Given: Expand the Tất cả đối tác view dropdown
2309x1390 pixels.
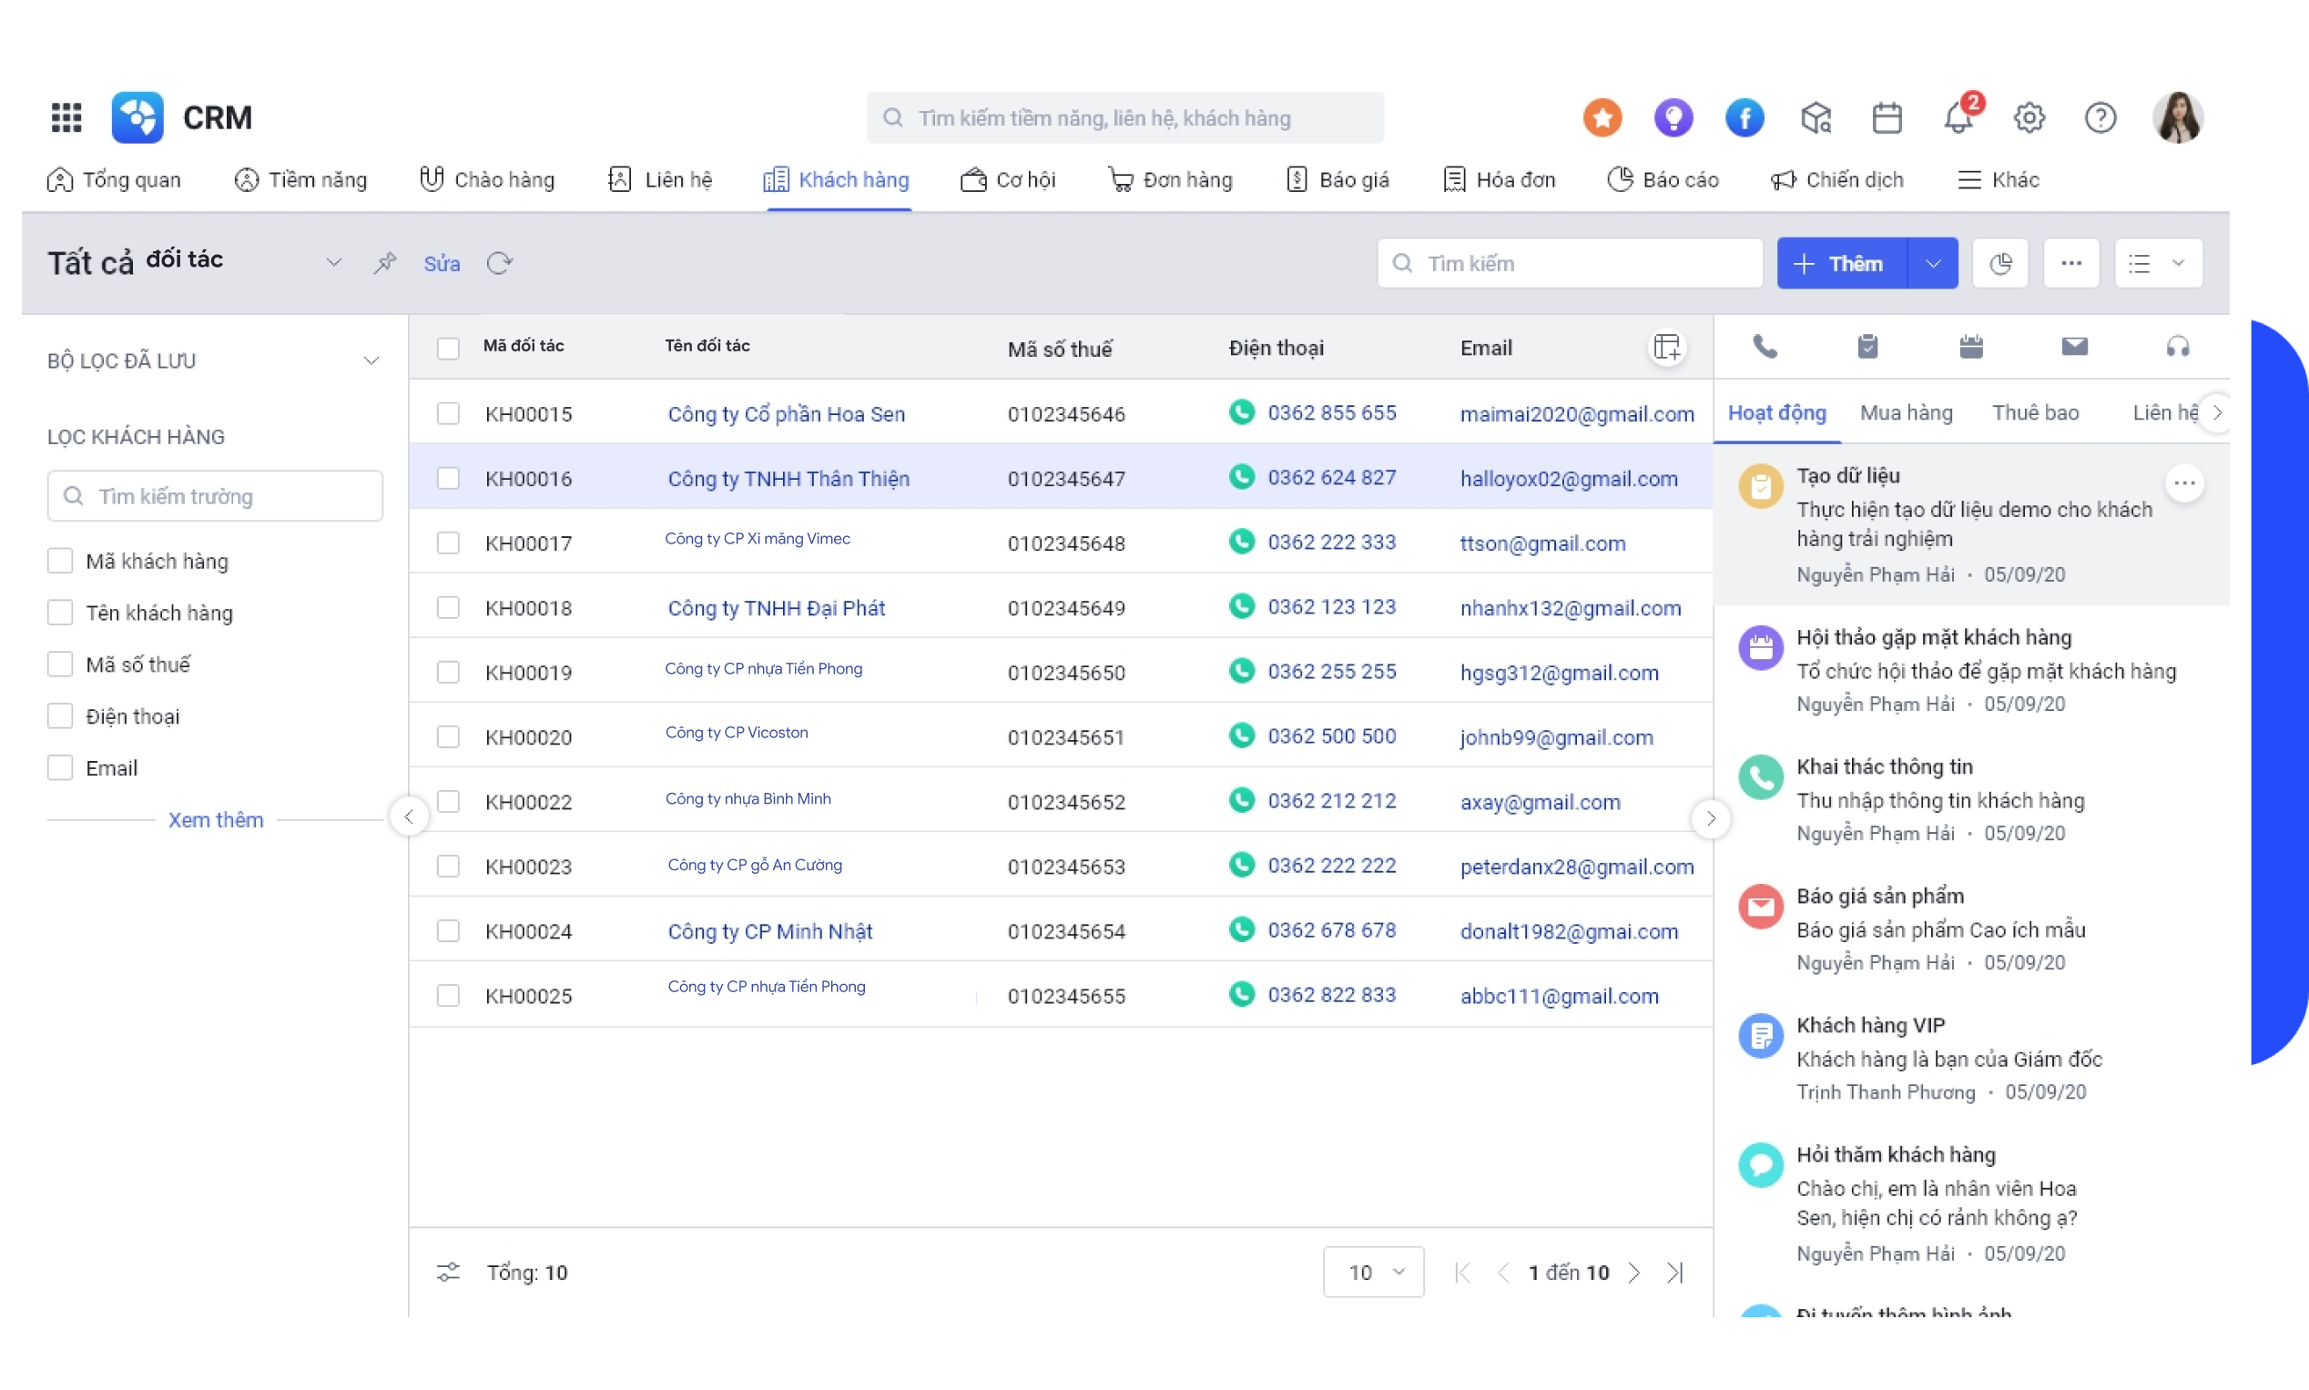Looking at the screenshot, I should 333,263.
